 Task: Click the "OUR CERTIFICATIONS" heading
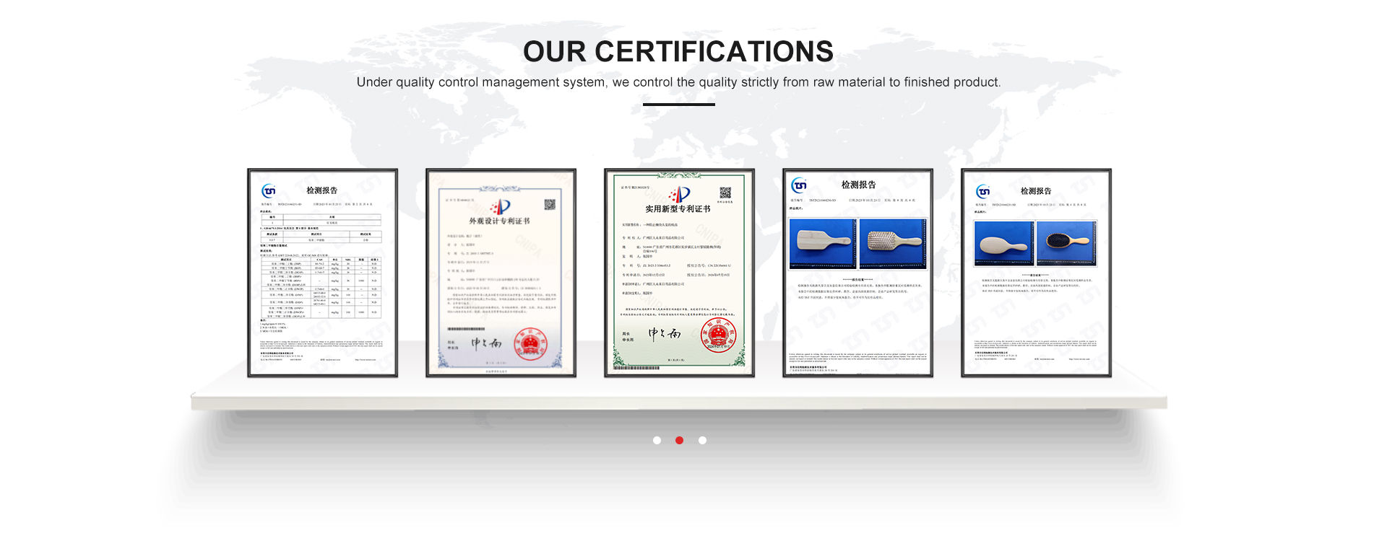678,52
